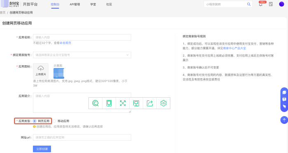Open the 商家中心产品大全 link

pyautogui.click(x=235, y=48)
